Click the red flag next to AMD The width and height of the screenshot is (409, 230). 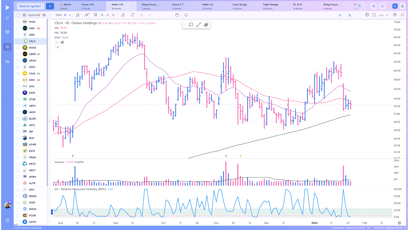[x=38, y=28]
